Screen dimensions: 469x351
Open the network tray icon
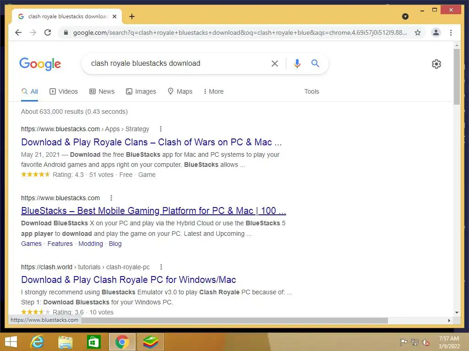414,342
